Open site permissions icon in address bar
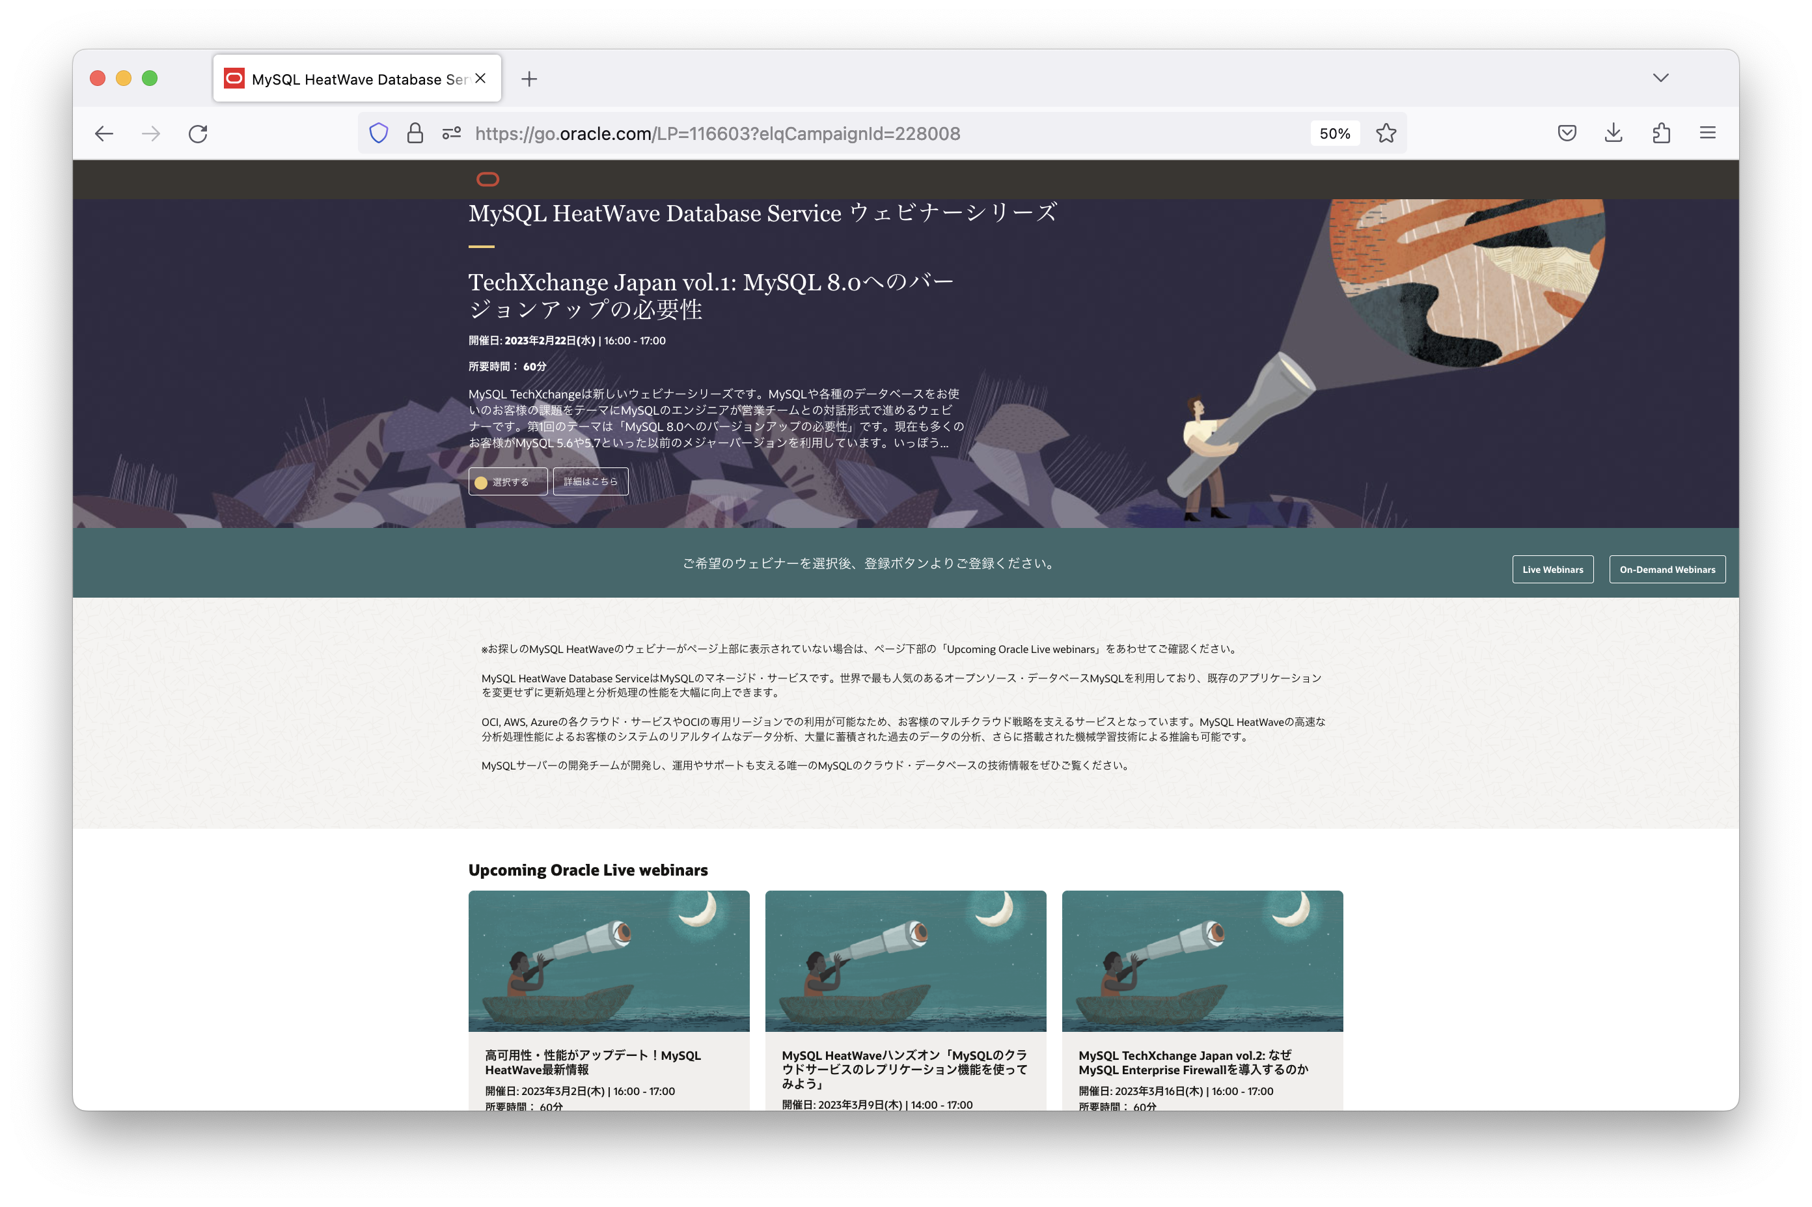The width and height of the screenshot is (1812, 1207). click(452, 133)
